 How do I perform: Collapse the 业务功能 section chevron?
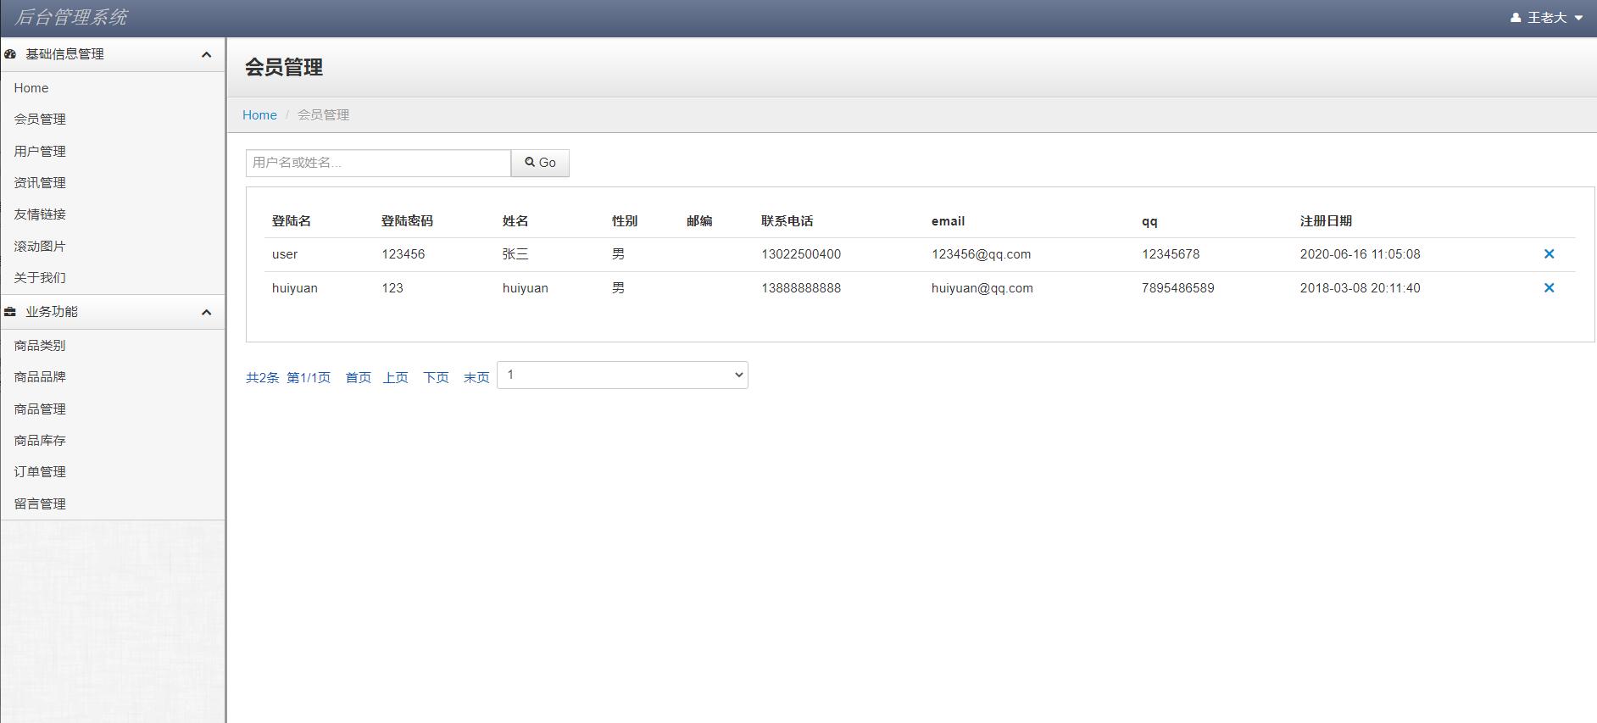(206, 312)
